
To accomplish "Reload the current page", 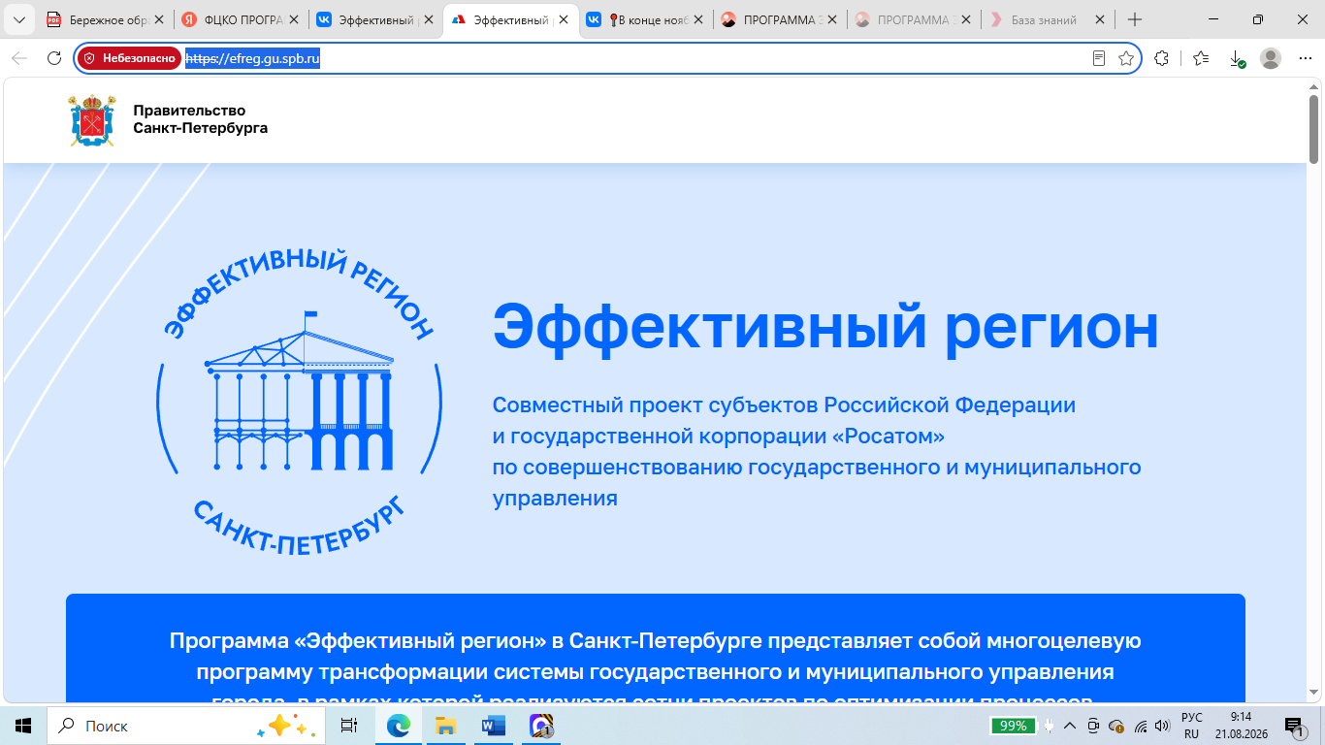I will pyautogui.click(x=54, y=58).
